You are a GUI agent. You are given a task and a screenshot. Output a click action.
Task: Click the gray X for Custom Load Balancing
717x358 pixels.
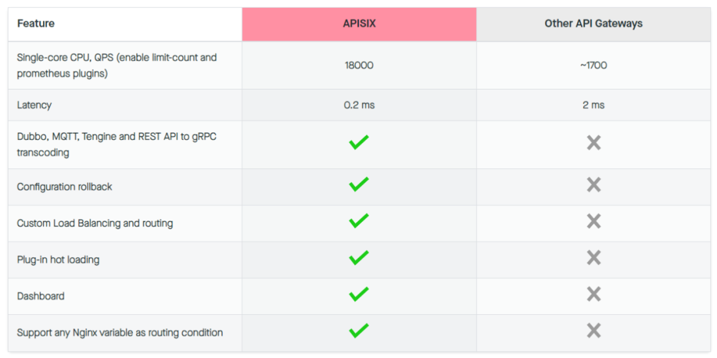(594, 221)
